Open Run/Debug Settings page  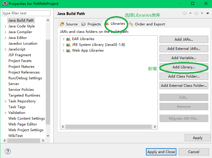pyautogui.click(x=25, y=78)
